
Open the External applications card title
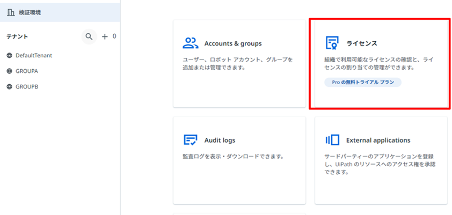pos(378,140)
